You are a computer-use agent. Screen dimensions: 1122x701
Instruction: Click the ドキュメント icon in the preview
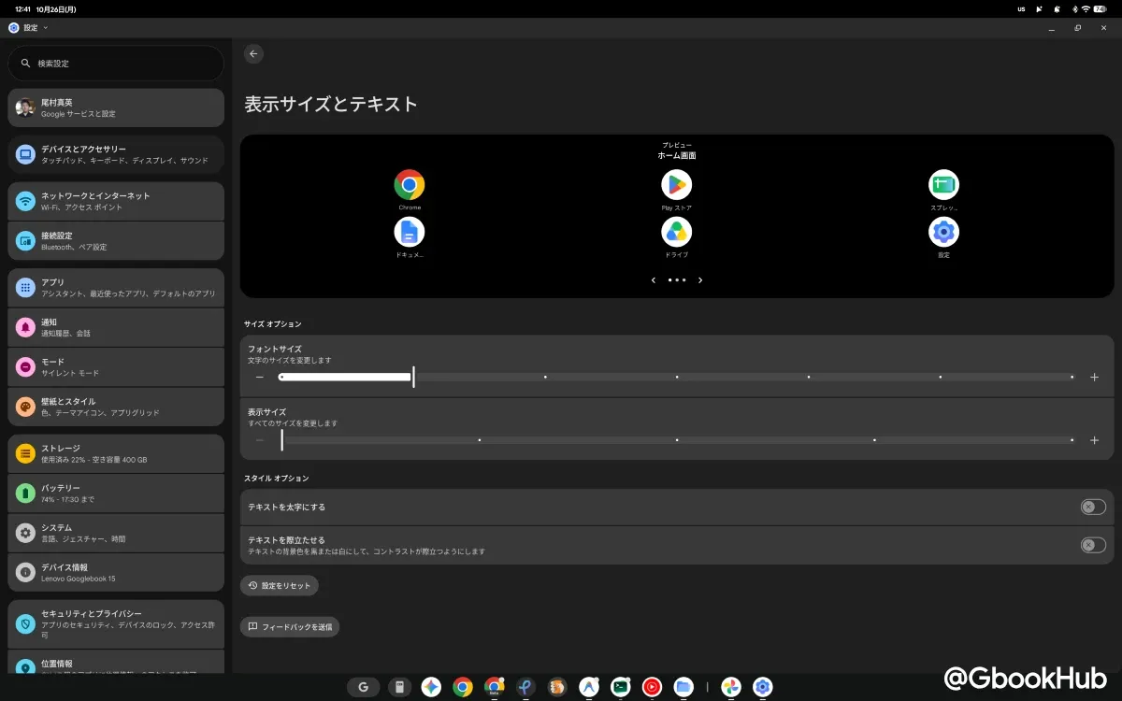click(410, 232)
